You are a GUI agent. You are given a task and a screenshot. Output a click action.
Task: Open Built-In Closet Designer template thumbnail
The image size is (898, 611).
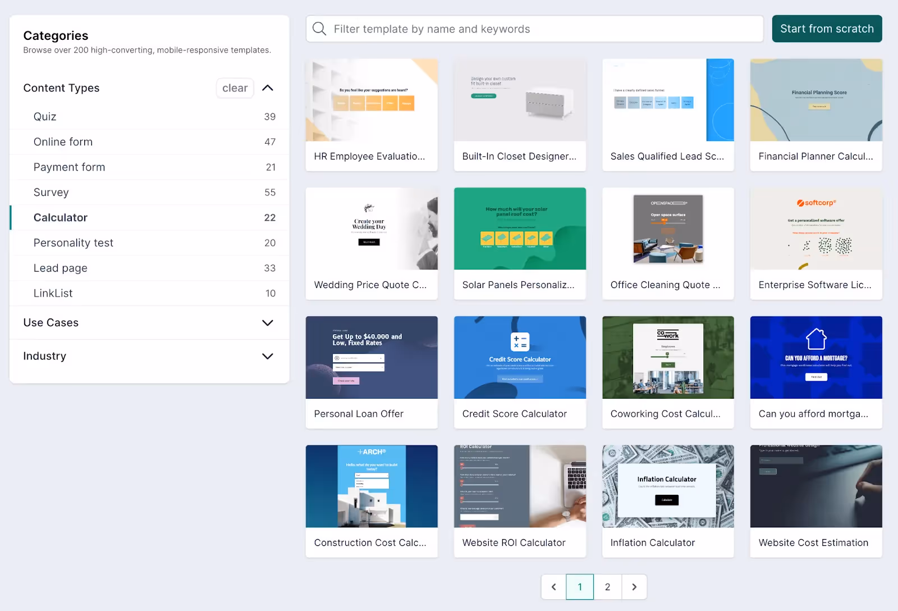[520, 100]
